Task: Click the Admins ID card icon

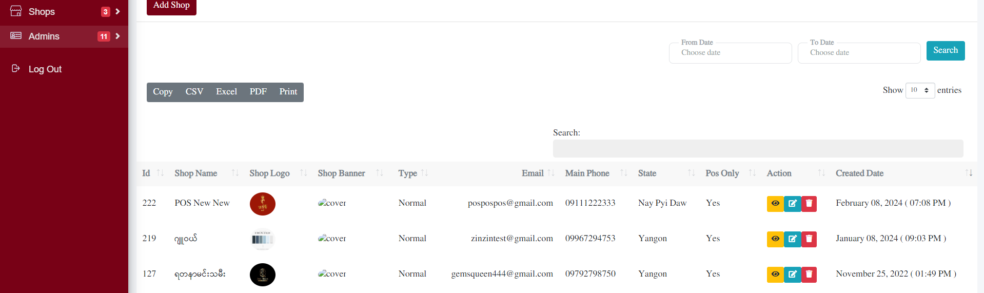Action: (x=16, y=36)
